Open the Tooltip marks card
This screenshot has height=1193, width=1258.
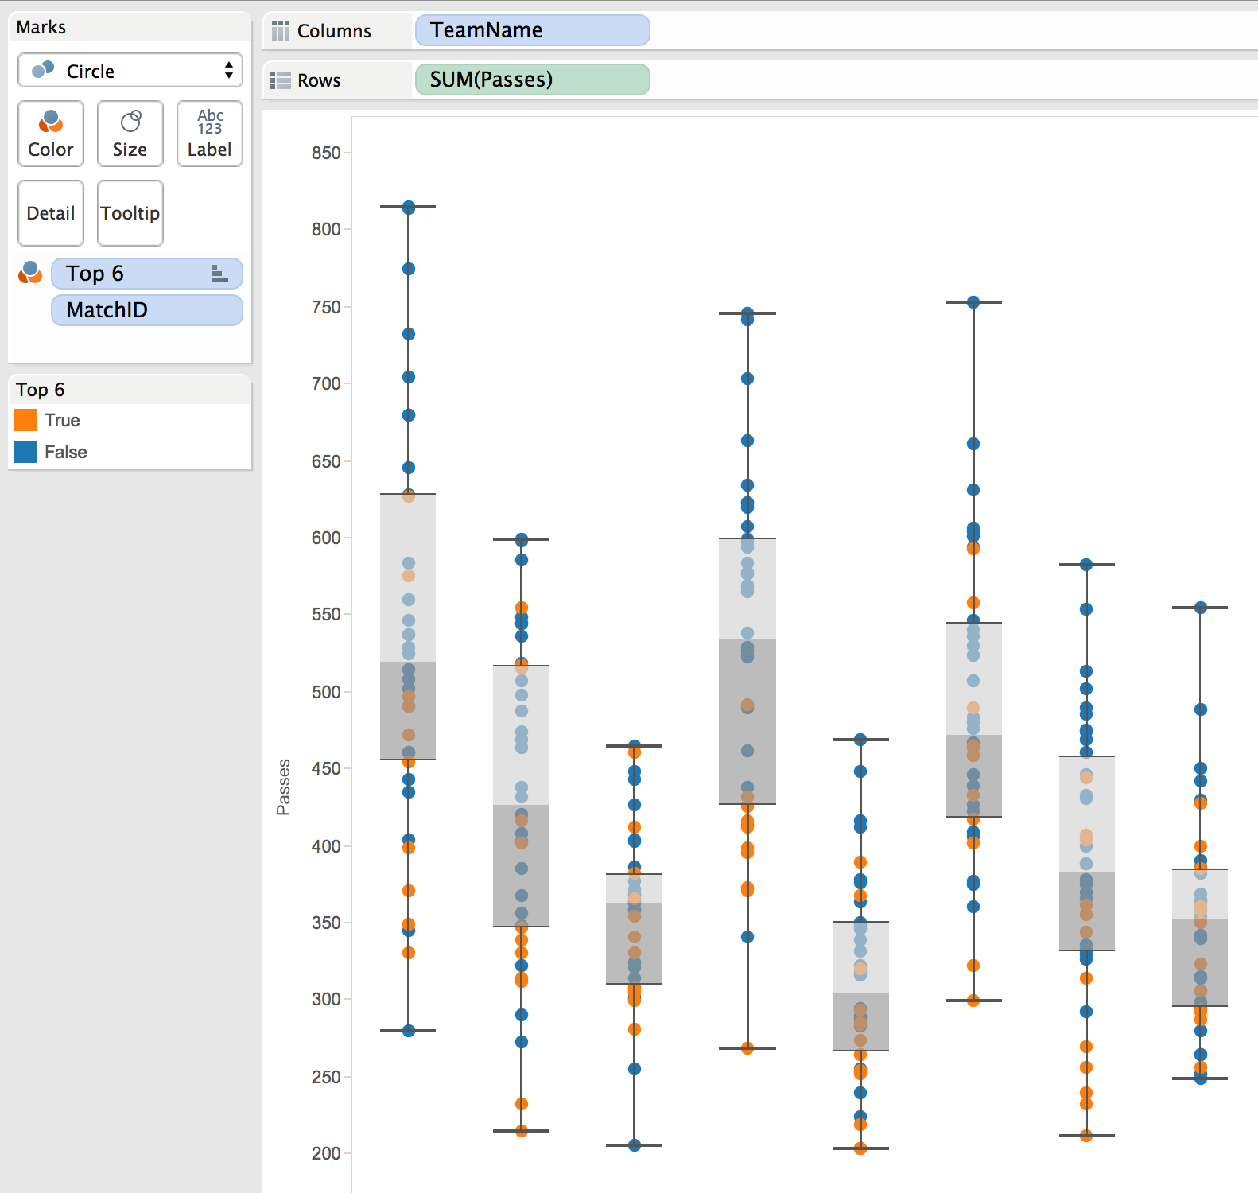click(x=130, y=213)
